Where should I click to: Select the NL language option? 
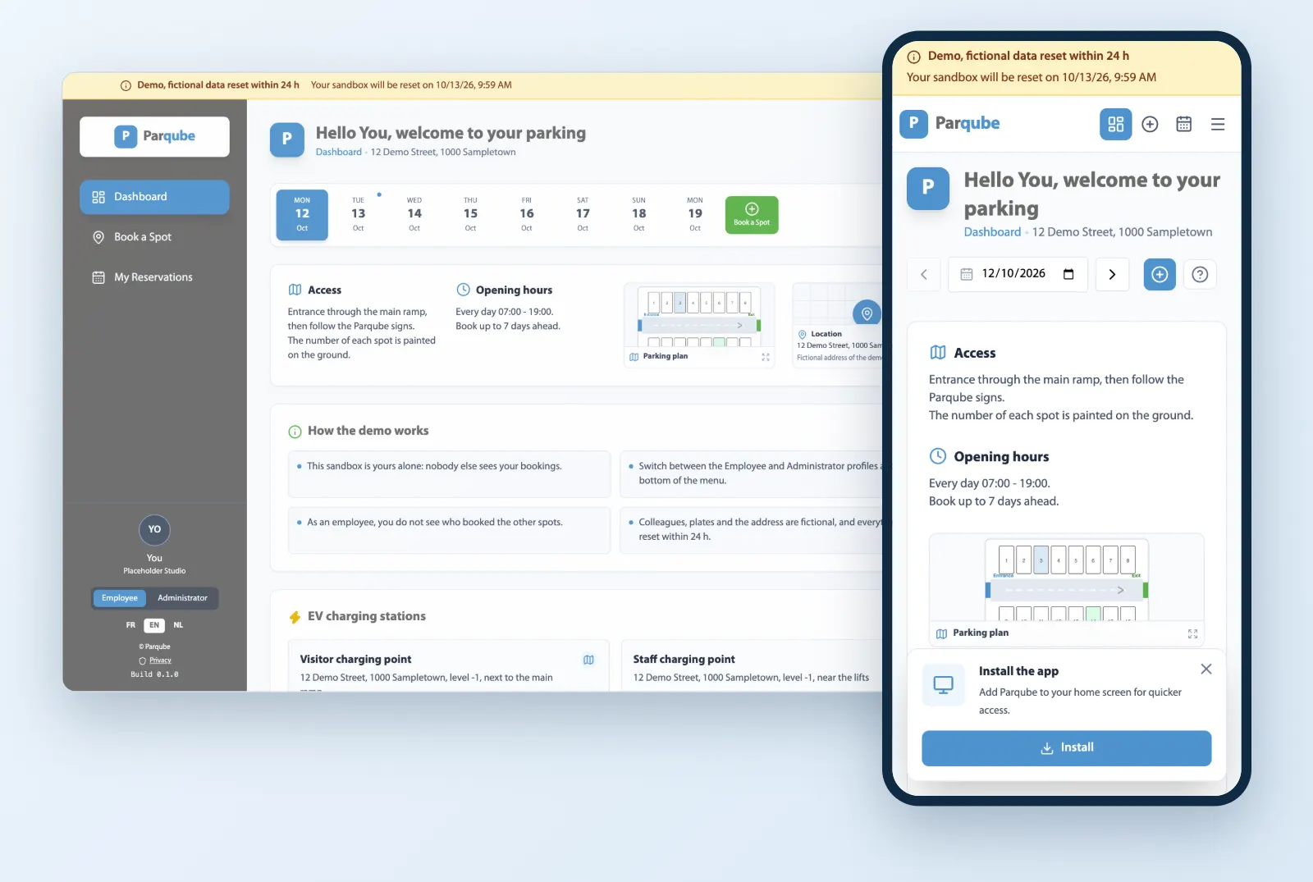click(x=178, y=625)
